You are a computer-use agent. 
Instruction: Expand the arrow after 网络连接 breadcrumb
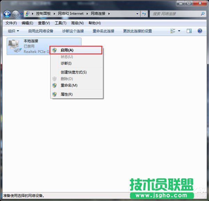coord(109,14)
